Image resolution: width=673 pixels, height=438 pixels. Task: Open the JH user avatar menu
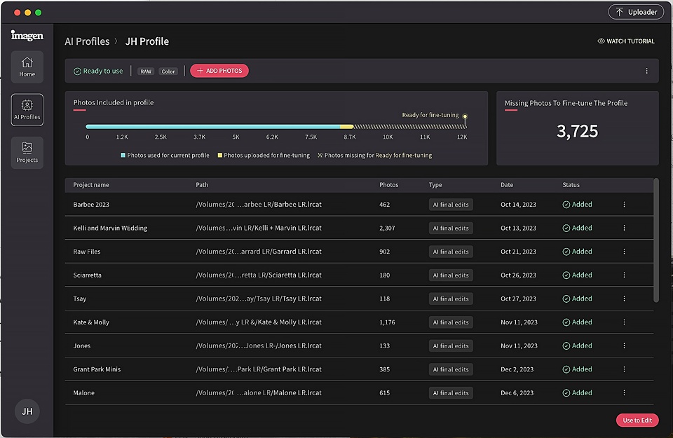(27, 411)
